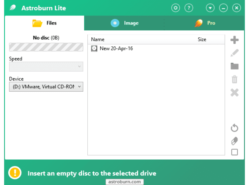Open the Device dropdown
This screenshot has height=185, width=249.
(x=46, y=87)
